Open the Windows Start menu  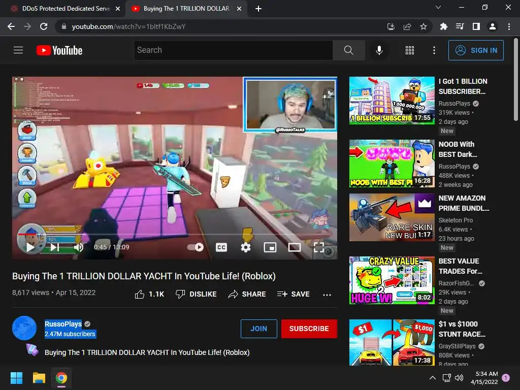coord(16,378)
